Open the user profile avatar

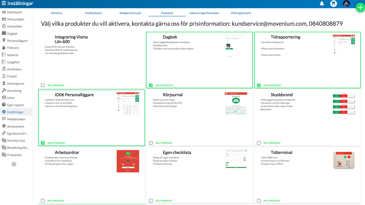[x=346, y=4]
